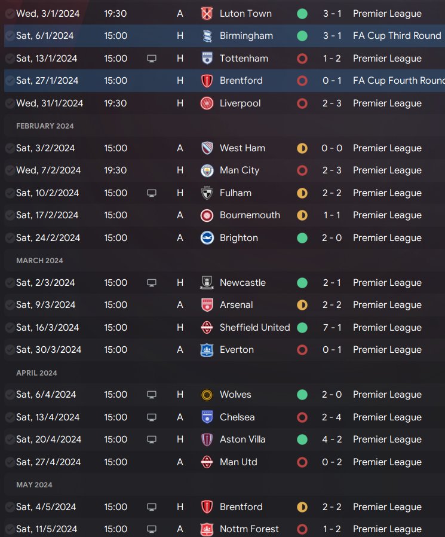Click TV broadcast icon on Tottenham fixture
Screen dimensions: 445x537
click(x=152, y=59)
